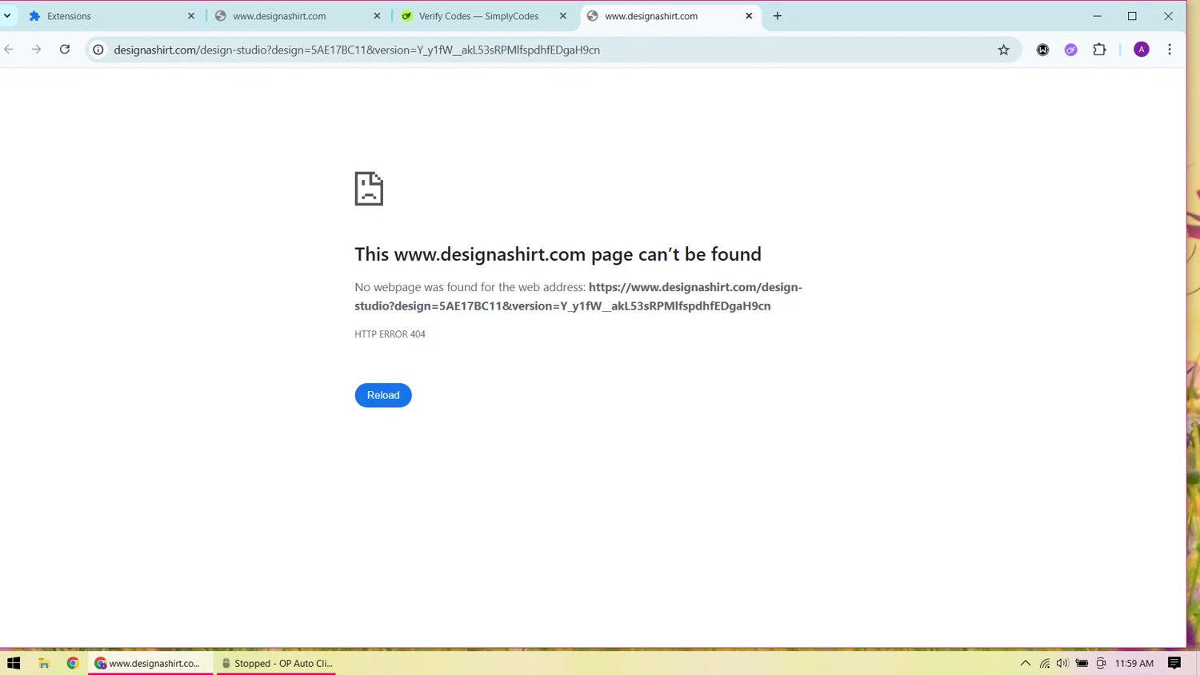This screenshot has width=1200, height=675.
Task: Click the Reload button on error page
Action: [x=383, y=395]
